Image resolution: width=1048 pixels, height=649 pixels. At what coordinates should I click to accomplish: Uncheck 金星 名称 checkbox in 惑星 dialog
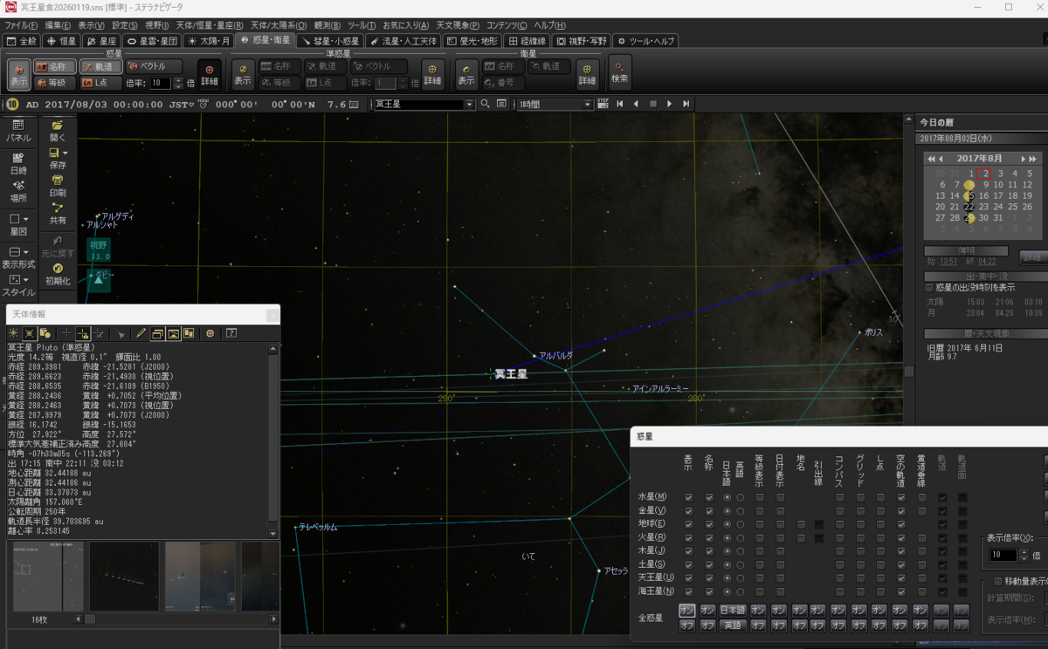709,510
